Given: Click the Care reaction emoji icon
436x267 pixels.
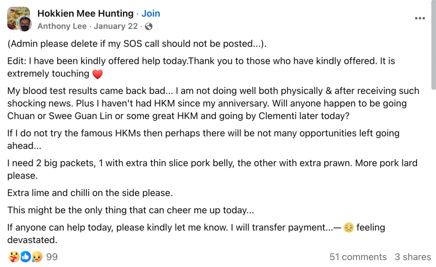Looking at the screenshot, I should point(14,257).
